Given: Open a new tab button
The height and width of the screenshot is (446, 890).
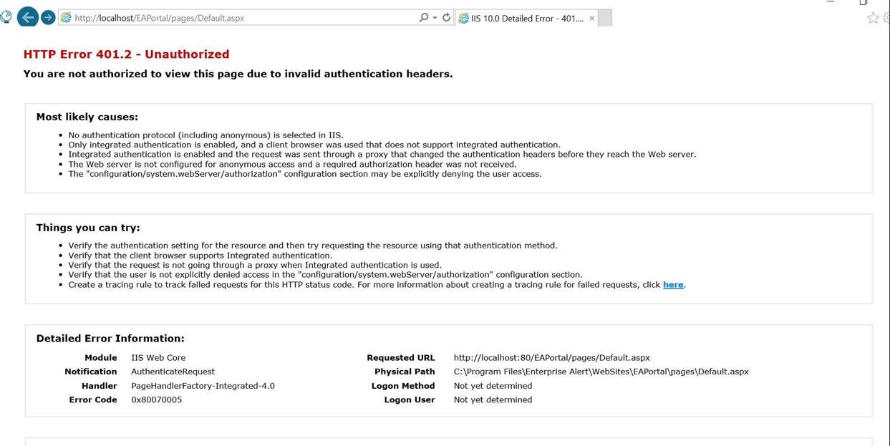Looking at the screenshot, I should 605,18.
